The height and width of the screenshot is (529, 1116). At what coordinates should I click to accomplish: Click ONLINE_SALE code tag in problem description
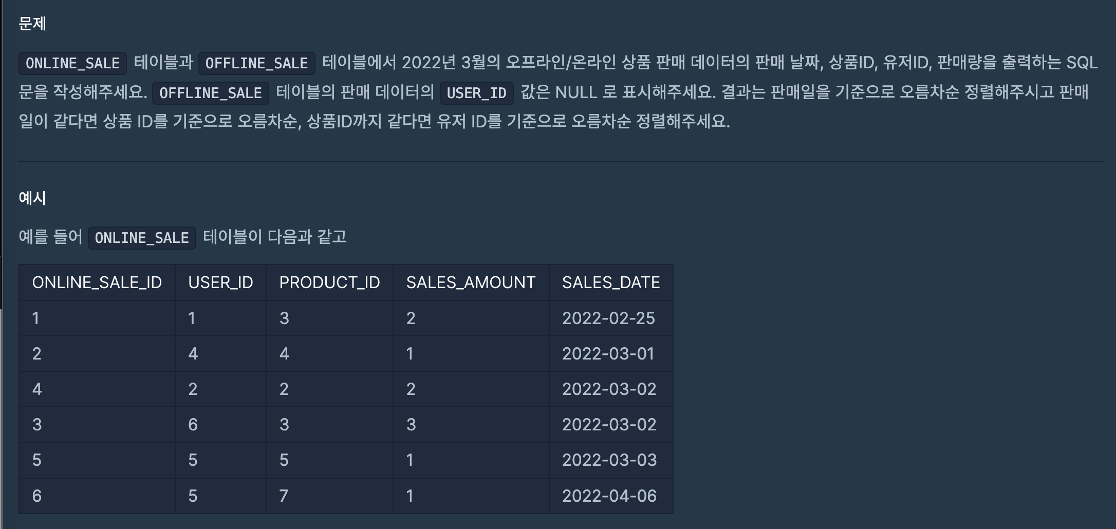(x=72, y=63)
